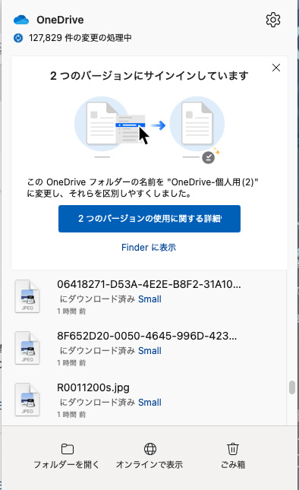Click the activity list scrollbar thumb
This screenshot has width=299, height=490.
pyautogui.click(x=292, y=387)
